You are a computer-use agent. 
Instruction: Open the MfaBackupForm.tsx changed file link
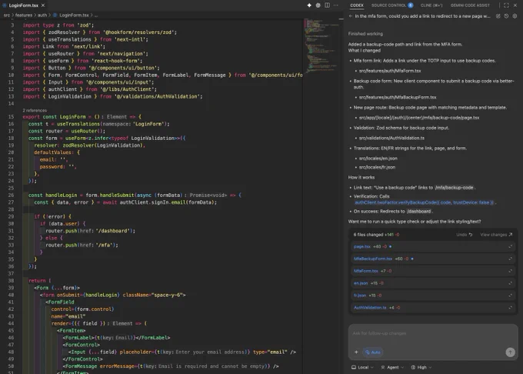tap(373, 259)
